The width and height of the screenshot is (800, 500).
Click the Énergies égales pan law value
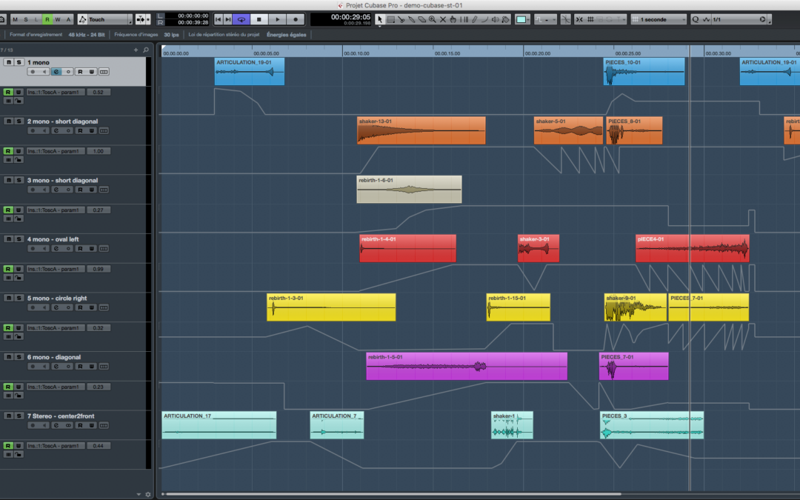click(x=287, y=35)
